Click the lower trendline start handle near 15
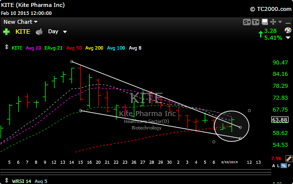Image resolution: width=293 pixels, height=184 pixels. click(x=80, y=111)
